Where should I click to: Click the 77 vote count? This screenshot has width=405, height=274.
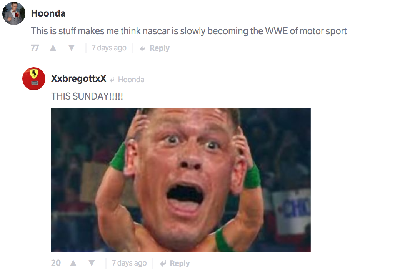[35, 48]
